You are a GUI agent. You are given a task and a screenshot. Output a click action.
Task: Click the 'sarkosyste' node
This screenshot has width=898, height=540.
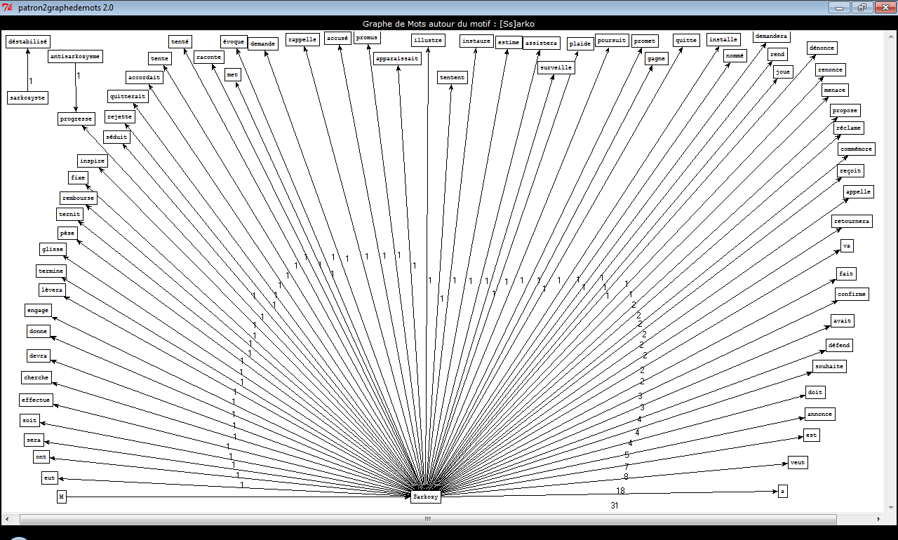pyautogui.click(x=28, y=97)
